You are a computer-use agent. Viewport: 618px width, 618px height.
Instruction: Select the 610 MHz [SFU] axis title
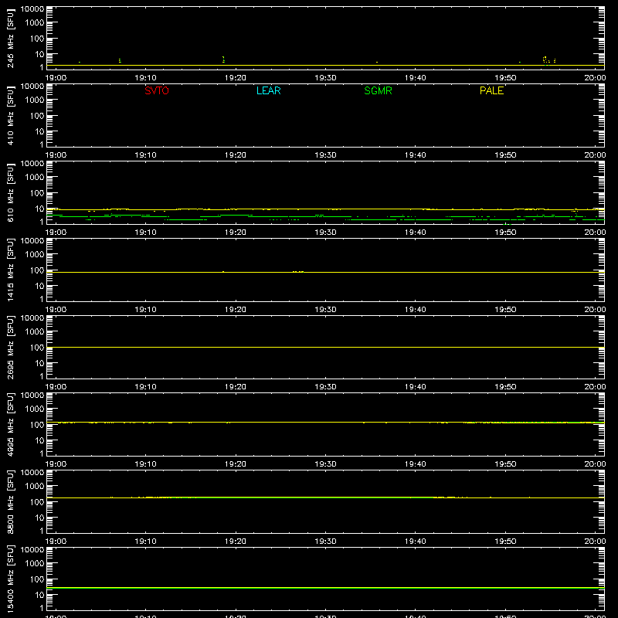pyautogui.click(x=10, y=192)
